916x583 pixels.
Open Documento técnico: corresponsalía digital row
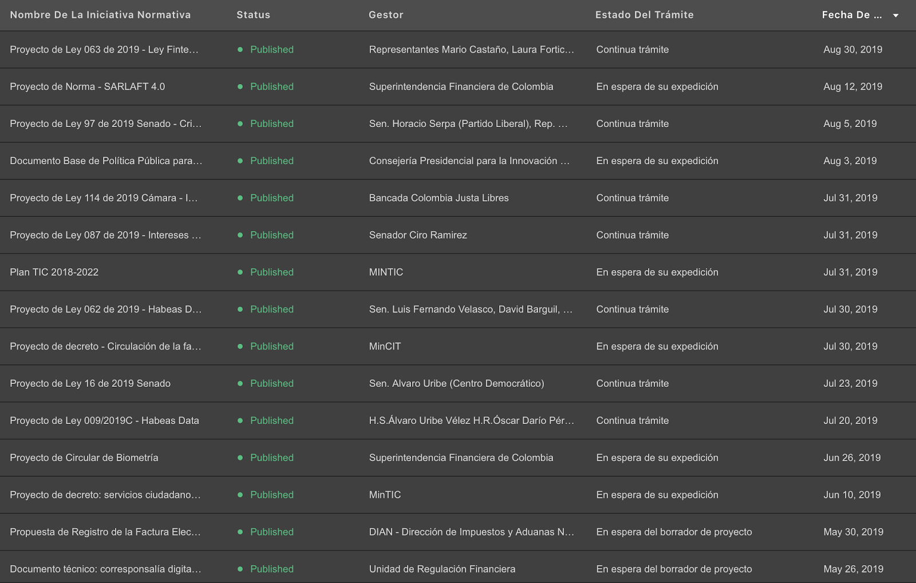tap(458, 568)
